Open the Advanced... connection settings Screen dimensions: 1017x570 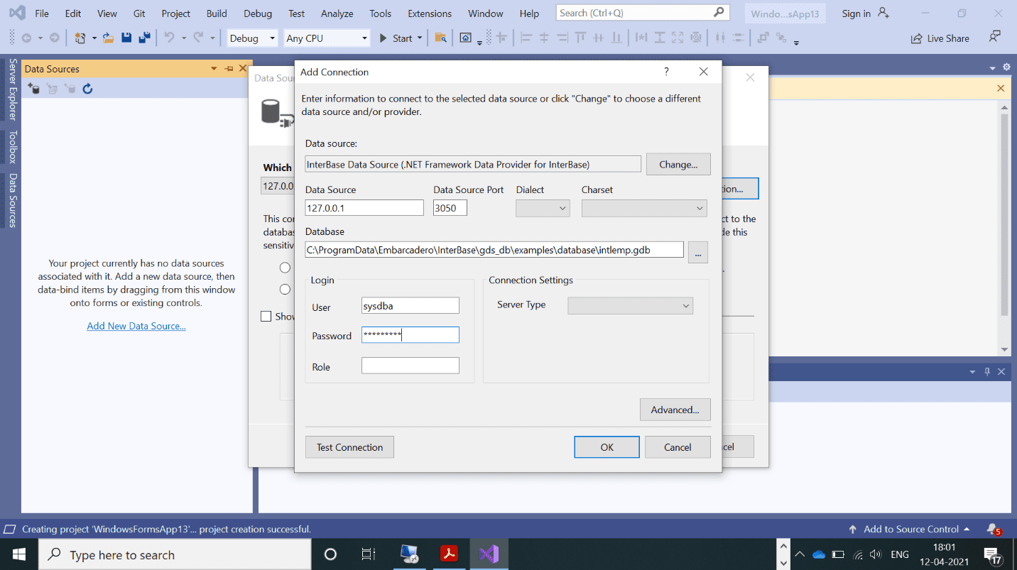(675, 410)
